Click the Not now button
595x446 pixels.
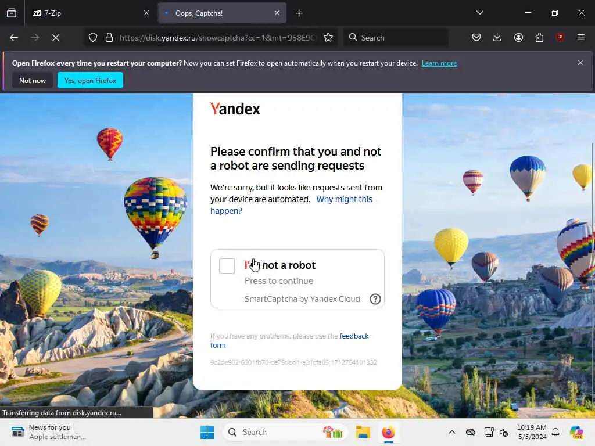coord(33,80)
